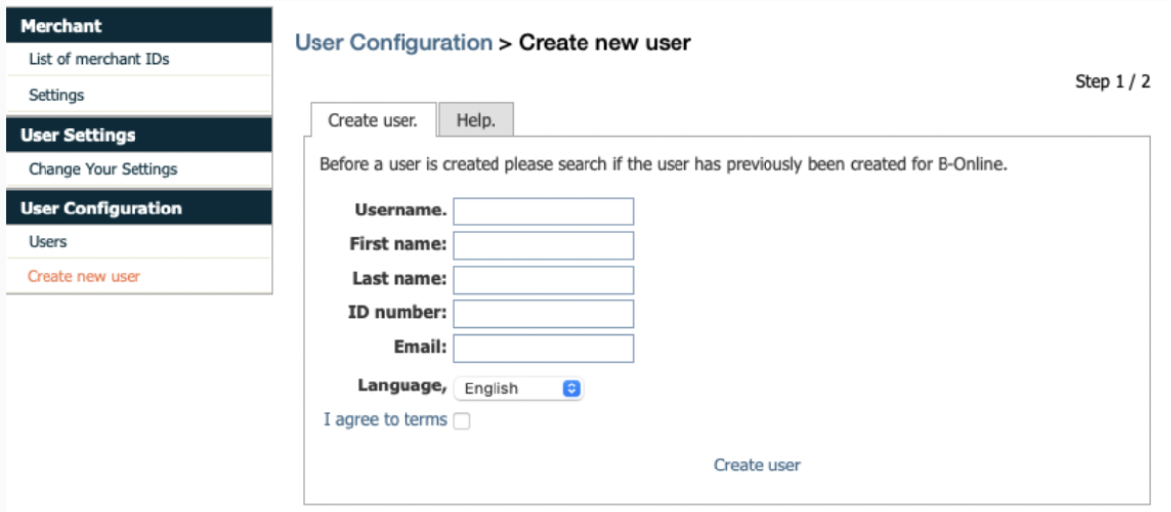The image size is (1171, 512).
Task: Select Create new user in sidebar
Action: click(84, 276)
